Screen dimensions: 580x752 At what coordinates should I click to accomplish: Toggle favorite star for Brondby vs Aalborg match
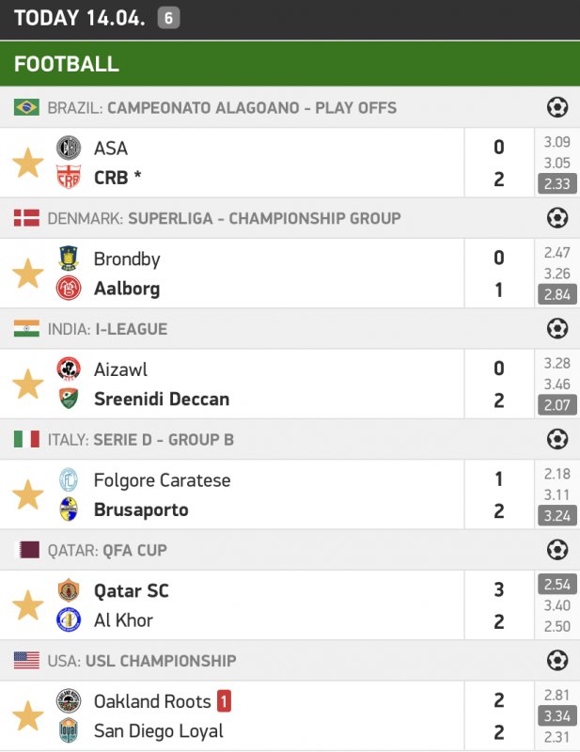tap(27, 274)
